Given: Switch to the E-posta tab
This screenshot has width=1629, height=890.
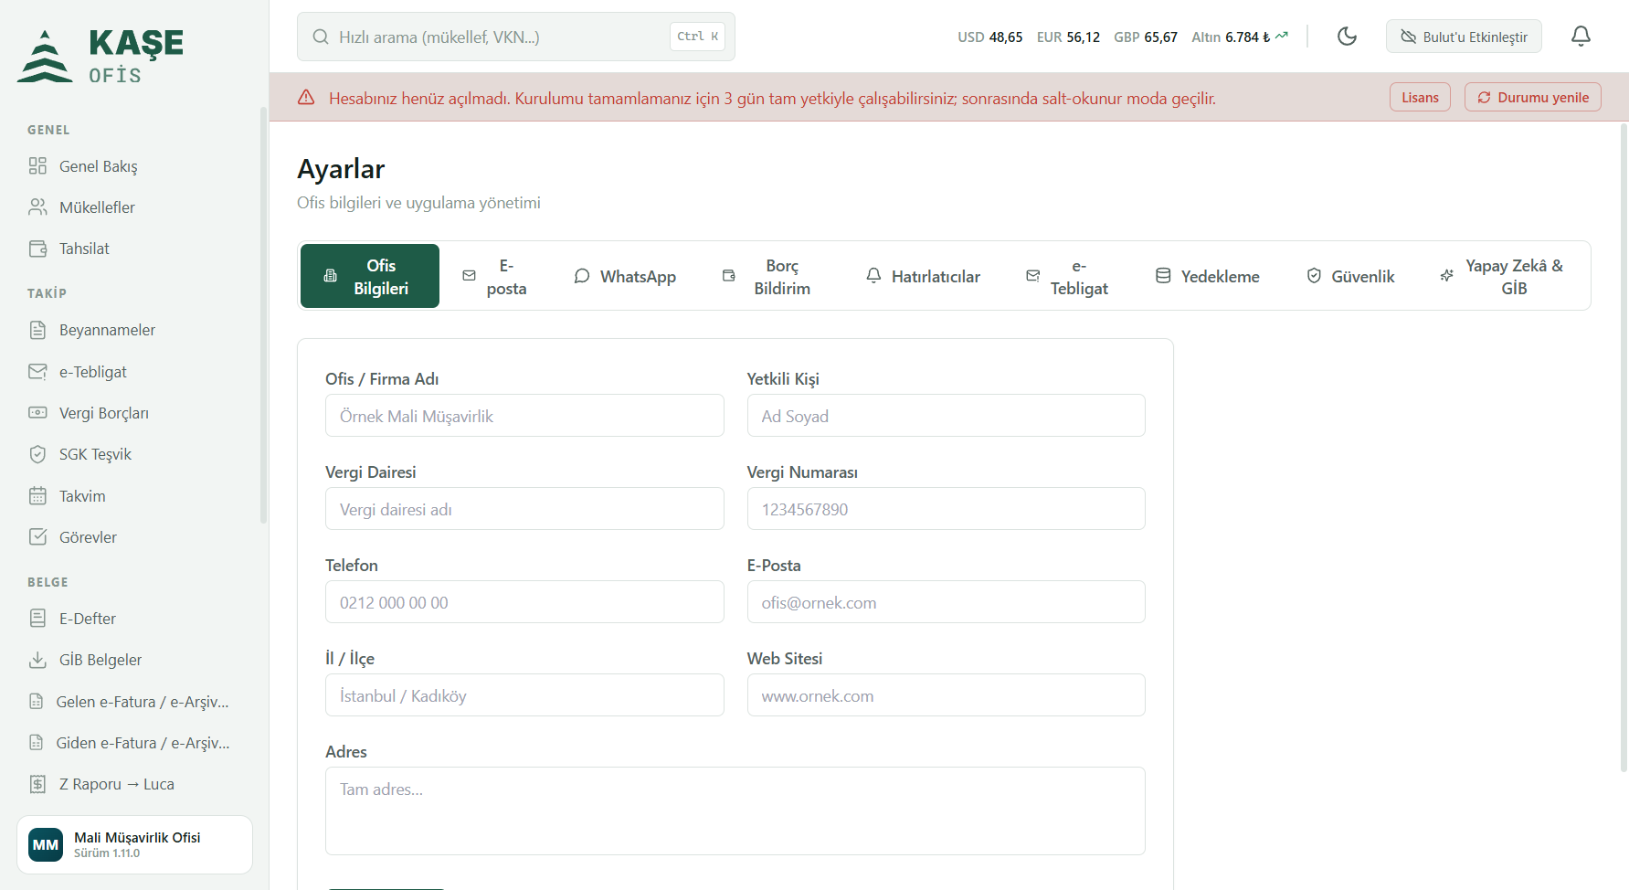Looking at the screenshot, I should pos(495,276).
